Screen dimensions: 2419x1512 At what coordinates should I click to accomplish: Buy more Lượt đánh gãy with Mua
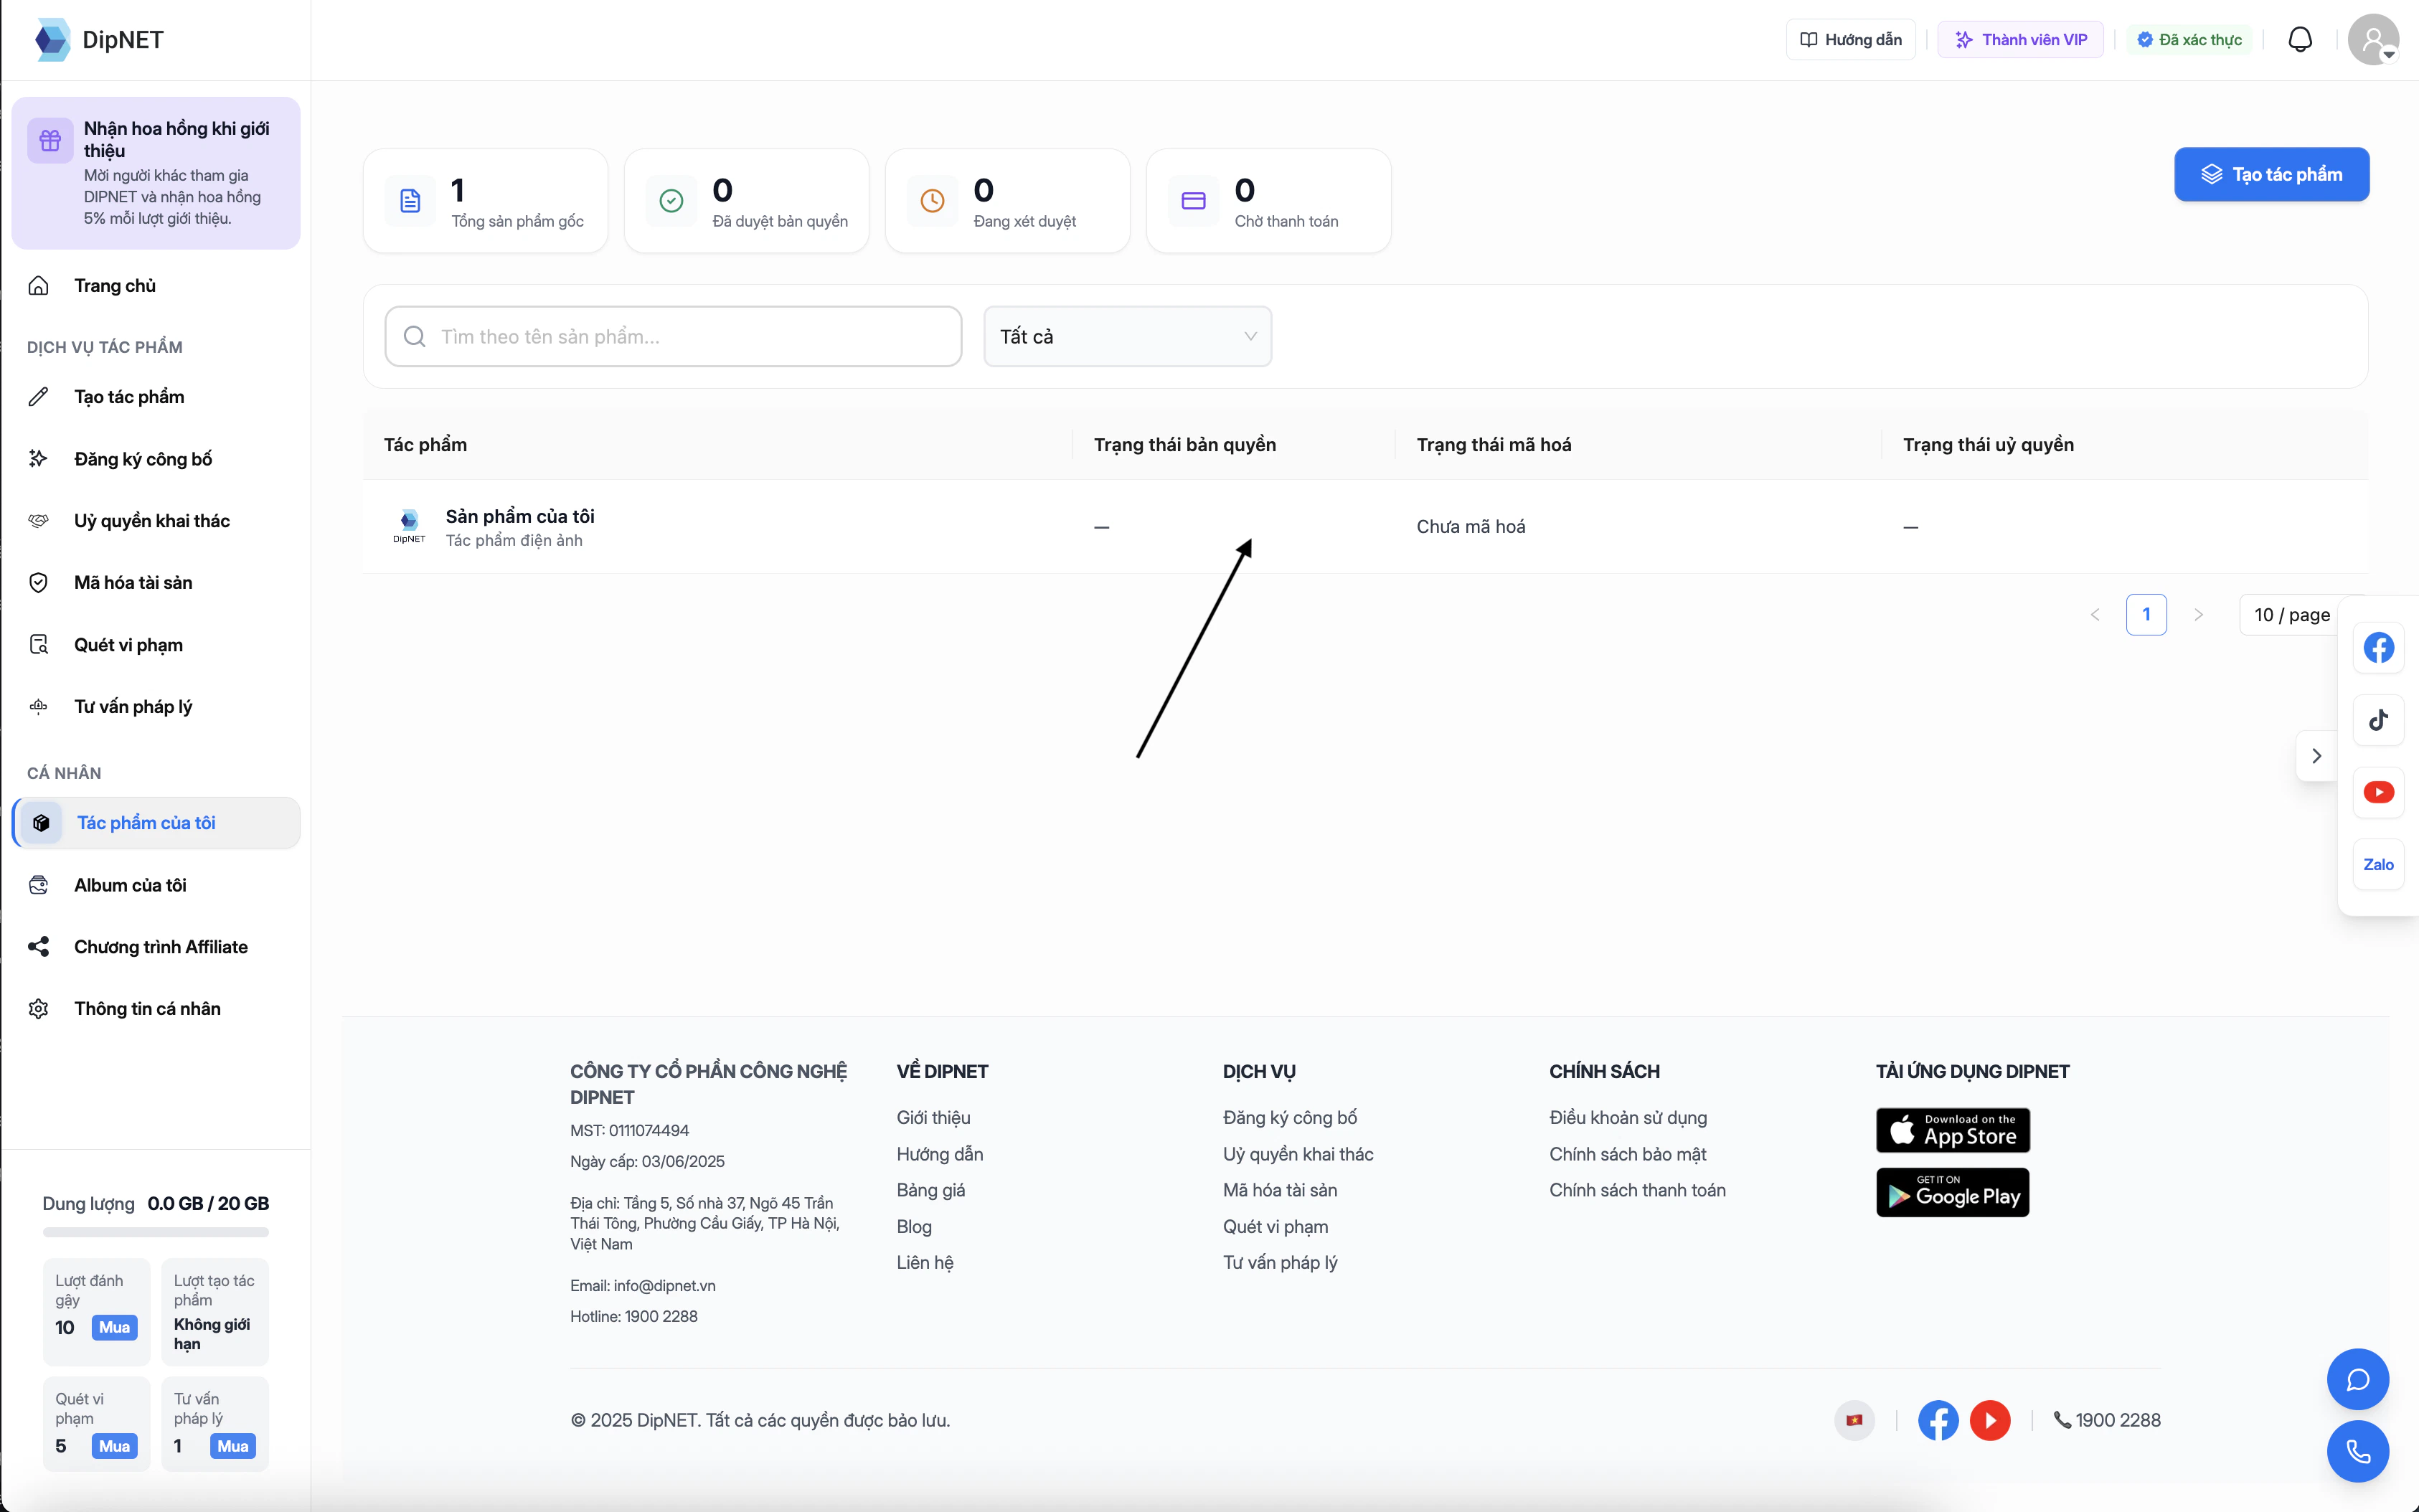coord(114,1328)
